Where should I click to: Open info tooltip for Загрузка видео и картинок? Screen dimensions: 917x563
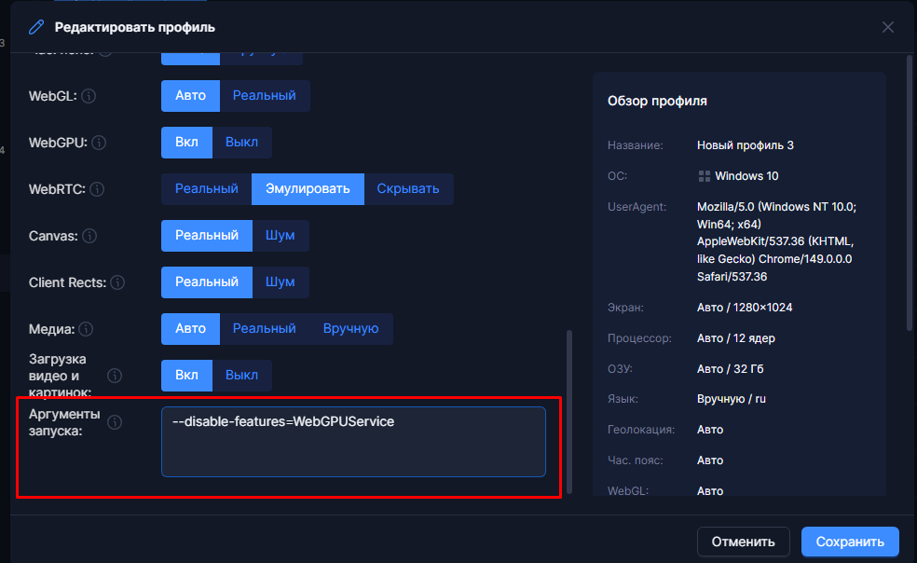(x=115, y=376)
